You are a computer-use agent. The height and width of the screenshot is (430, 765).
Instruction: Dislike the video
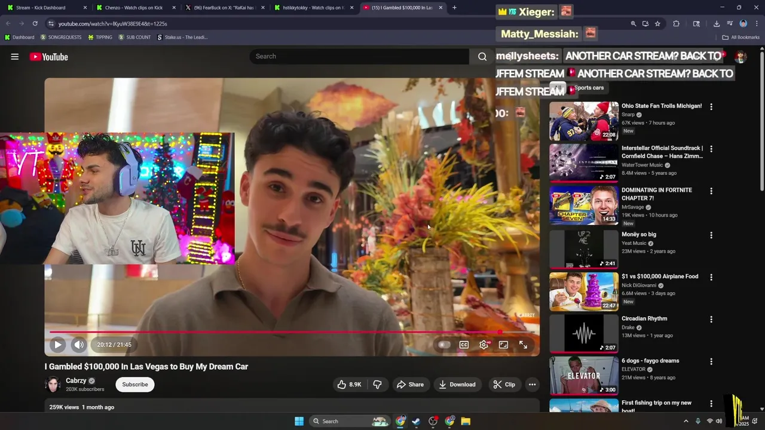click(377, 385)
